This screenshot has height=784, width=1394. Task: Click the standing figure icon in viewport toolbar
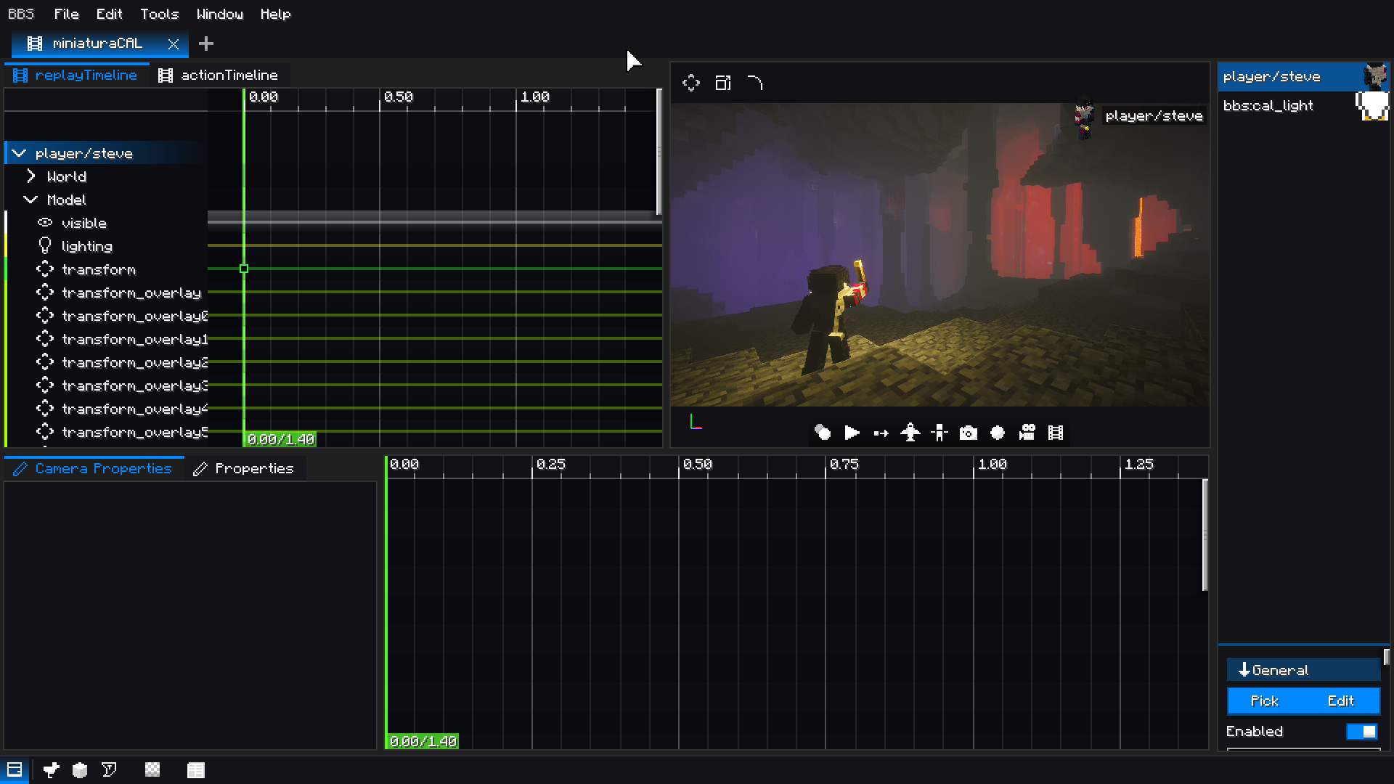939,433
